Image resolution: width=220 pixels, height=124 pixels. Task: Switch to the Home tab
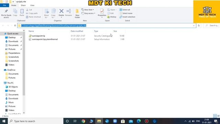(14, 6)
